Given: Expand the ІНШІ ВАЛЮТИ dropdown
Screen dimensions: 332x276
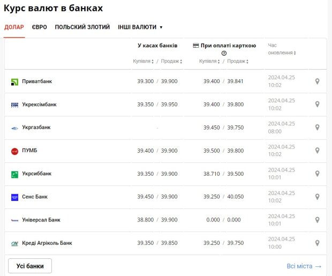Looking at the screenshot, I should [140, 27].
